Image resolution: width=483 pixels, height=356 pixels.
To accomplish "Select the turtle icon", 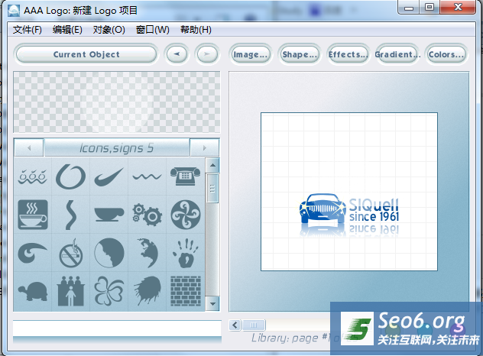I will (x=33, y=292).
